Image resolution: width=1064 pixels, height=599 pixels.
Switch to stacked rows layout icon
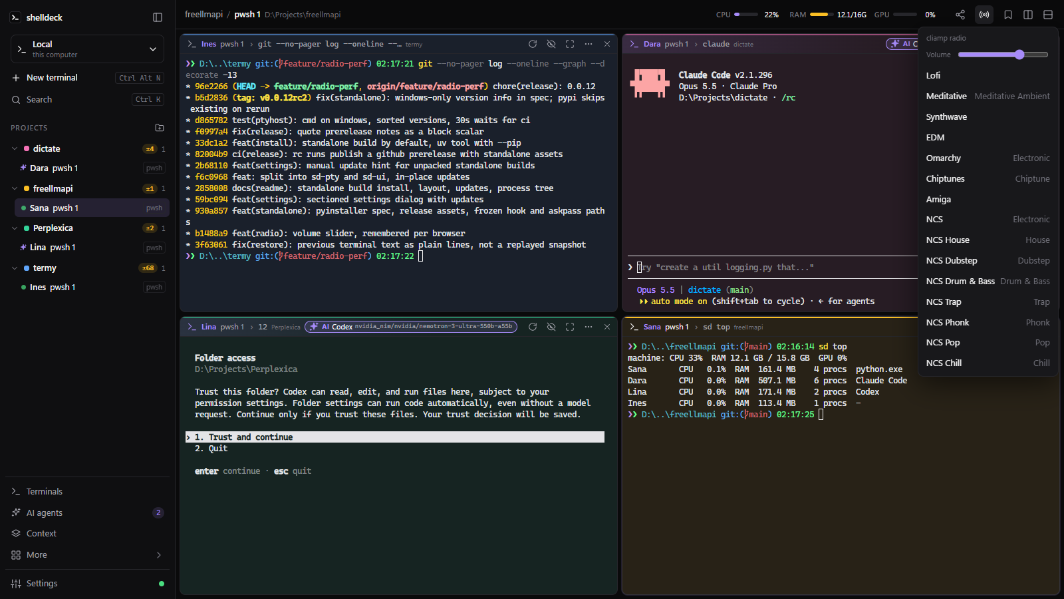coord(1048,15)
